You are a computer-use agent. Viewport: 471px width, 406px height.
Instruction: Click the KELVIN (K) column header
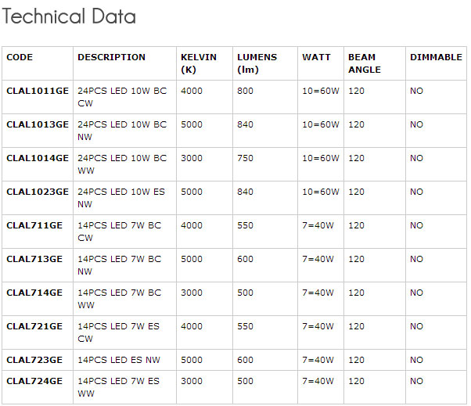[198, 63]
